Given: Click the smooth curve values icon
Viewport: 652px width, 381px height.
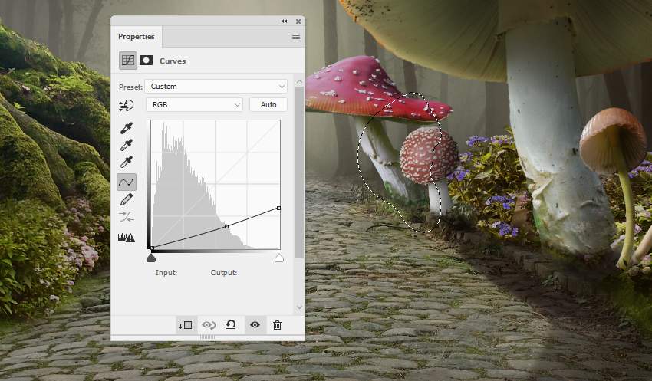Looking at the screenshot, I should tap(127, 216).
